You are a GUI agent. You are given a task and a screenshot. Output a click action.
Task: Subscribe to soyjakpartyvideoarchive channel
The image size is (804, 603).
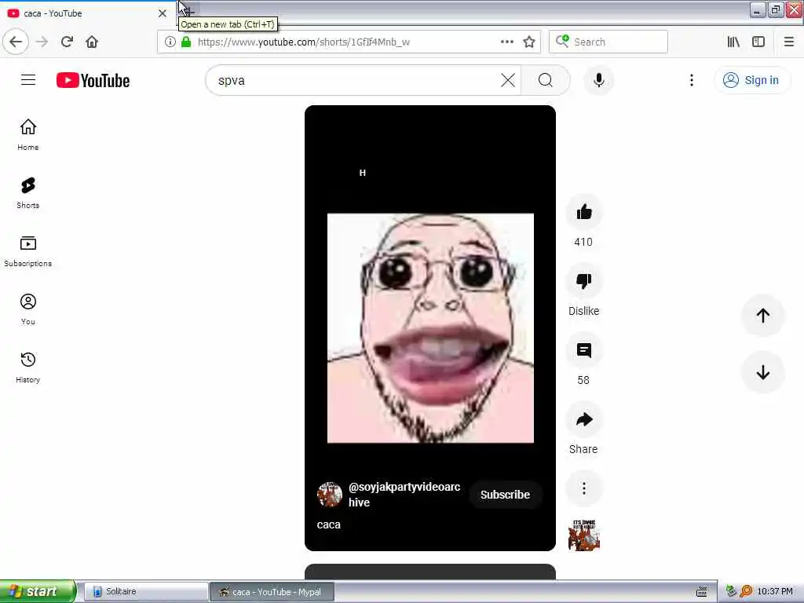(x=505, y=495)
